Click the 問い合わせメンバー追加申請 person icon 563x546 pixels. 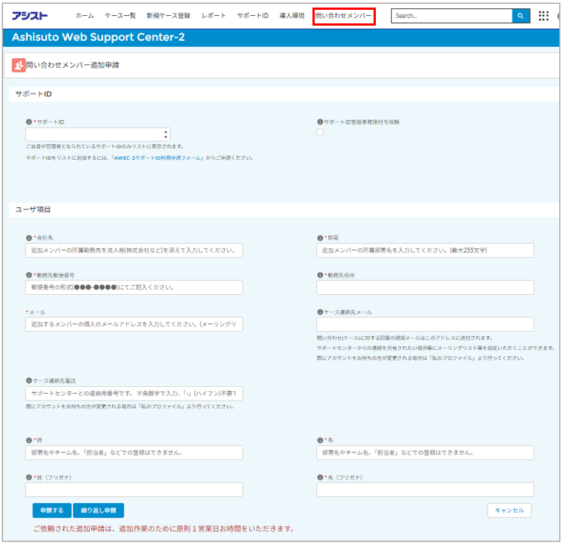click(18, 66)
